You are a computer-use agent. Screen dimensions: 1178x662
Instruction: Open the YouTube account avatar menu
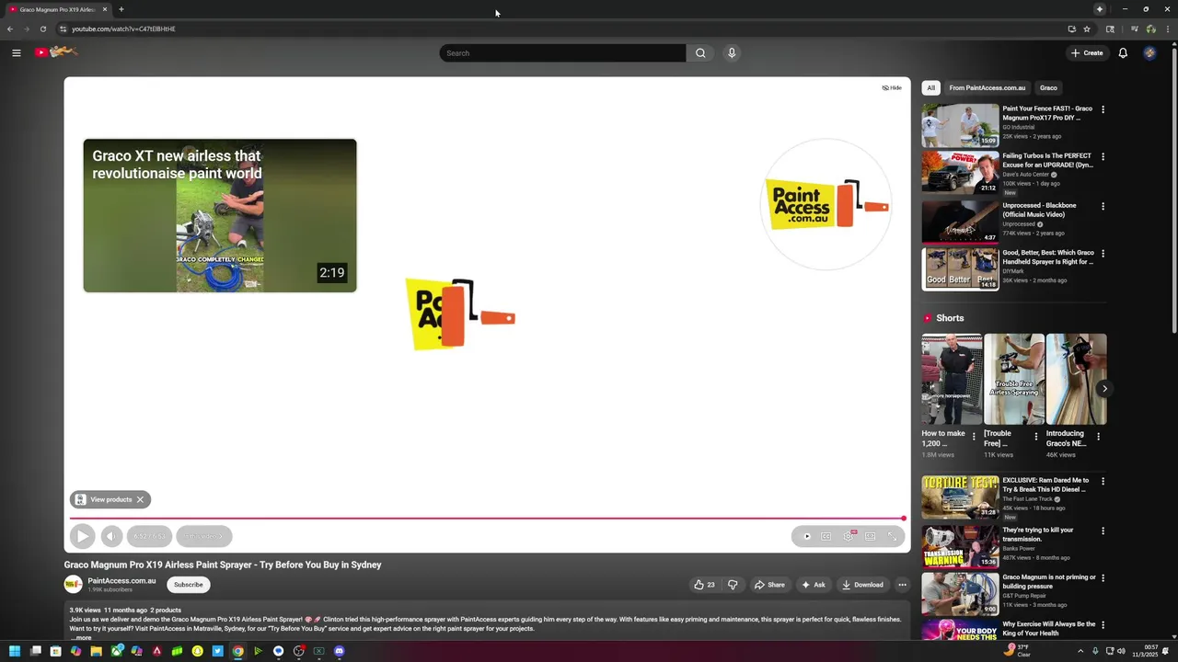click(1149, 53)
